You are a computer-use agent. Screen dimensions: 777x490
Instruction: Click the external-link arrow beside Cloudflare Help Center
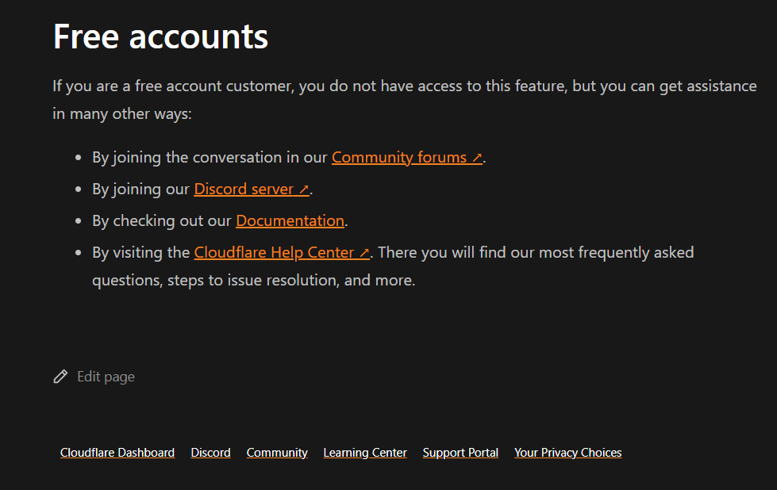365,252
